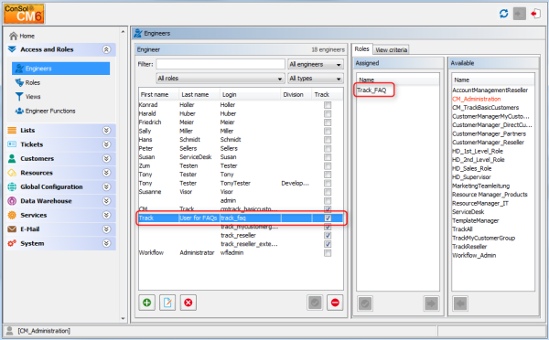Sort by Division column header
The image size is (549, 340).
(x=296, y=94)
